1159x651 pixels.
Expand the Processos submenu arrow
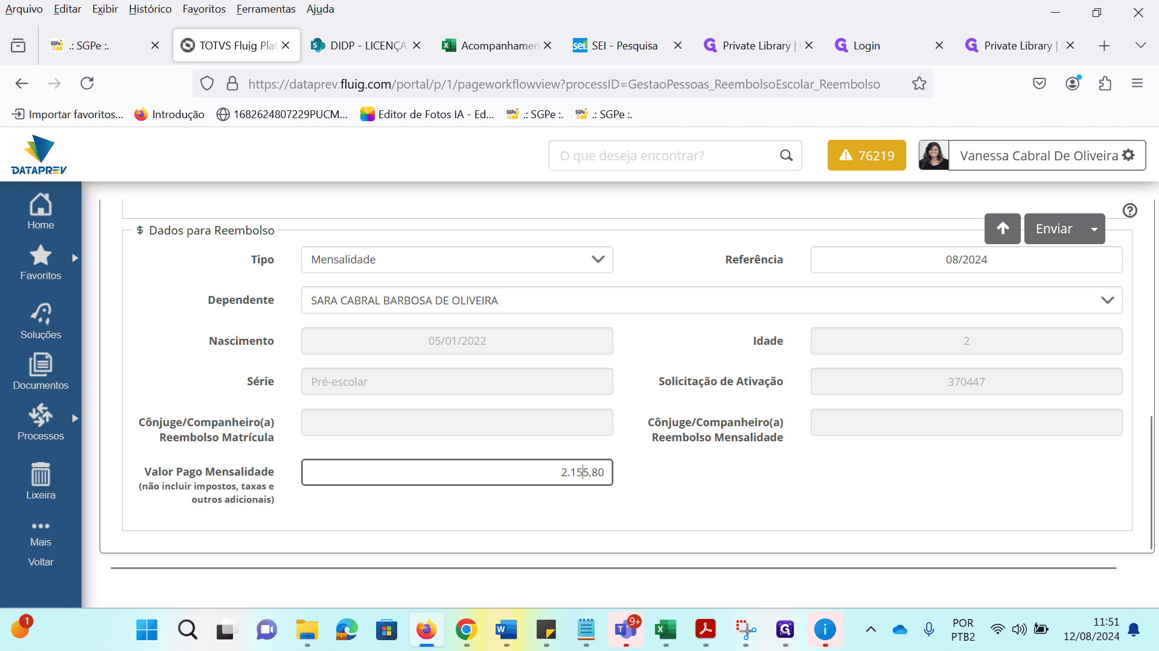click(x=75, y=418)
